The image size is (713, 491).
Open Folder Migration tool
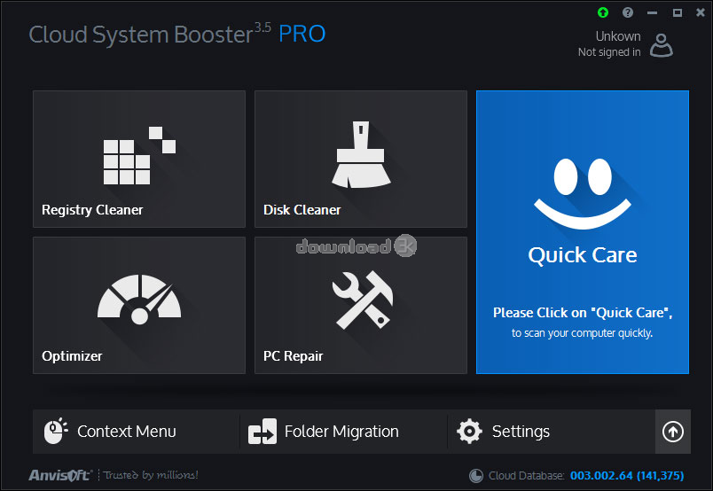click(344, 432)
